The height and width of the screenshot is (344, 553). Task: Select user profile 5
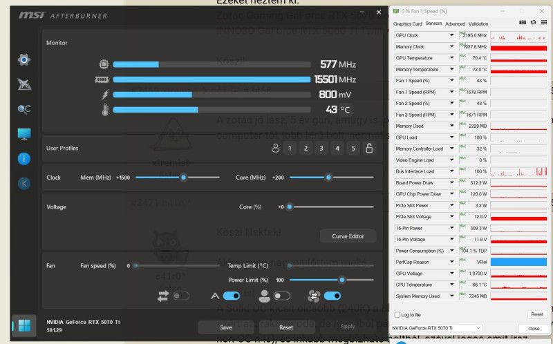coord(353,148)
